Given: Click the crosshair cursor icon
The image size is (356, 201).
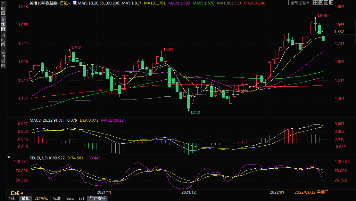Looking at the screenshot, I should pos(316,3).
